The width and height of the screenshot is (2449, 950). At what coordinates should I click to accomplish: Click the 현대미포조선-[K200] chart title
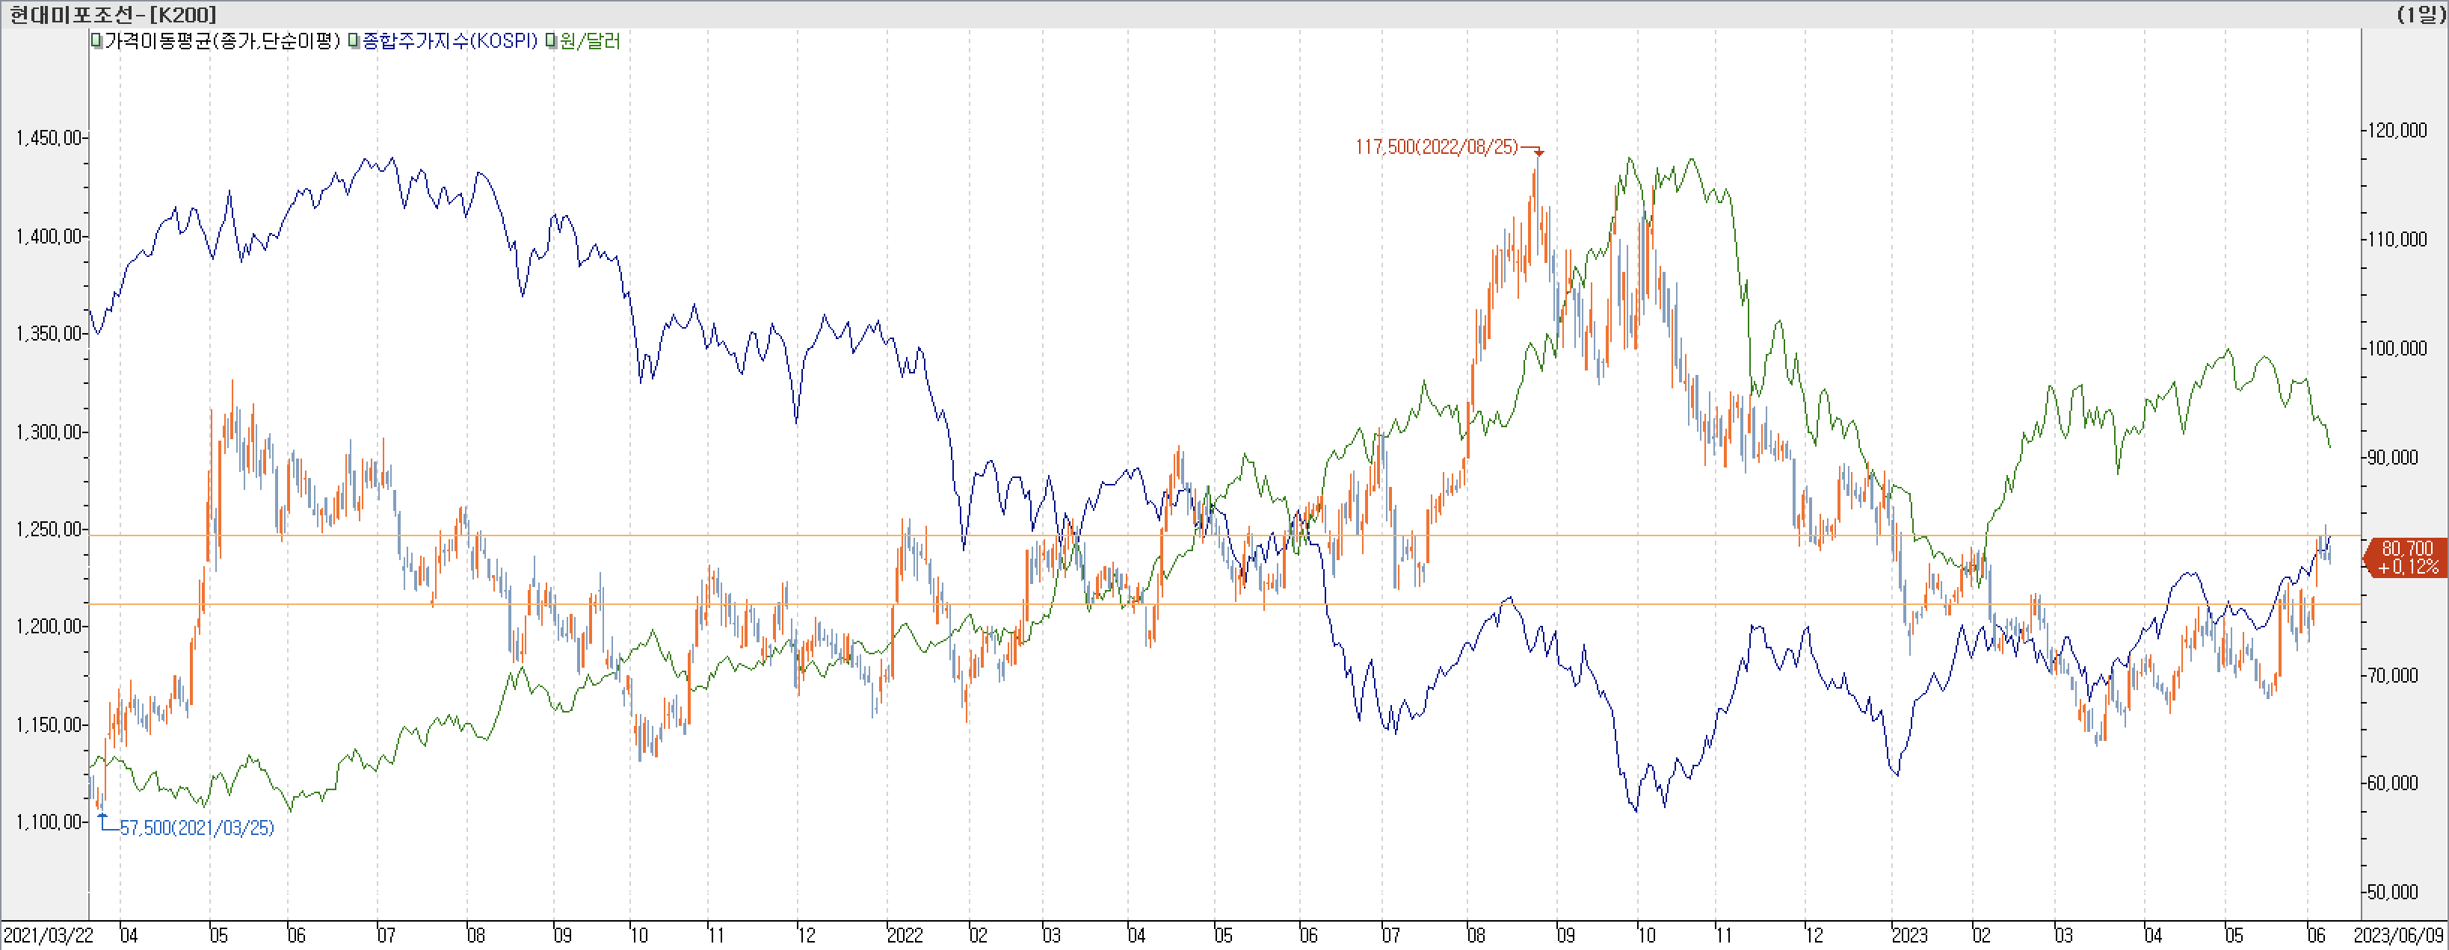pyautogui.click(x=112, y=14)
